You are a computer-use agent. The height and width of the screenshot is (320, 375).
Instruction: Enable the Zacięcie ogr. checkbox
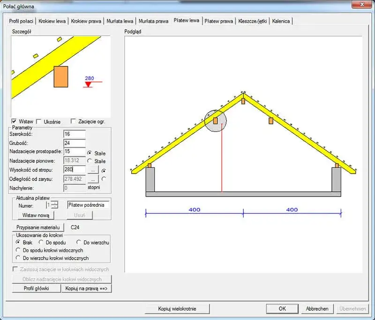coord(73,121)
